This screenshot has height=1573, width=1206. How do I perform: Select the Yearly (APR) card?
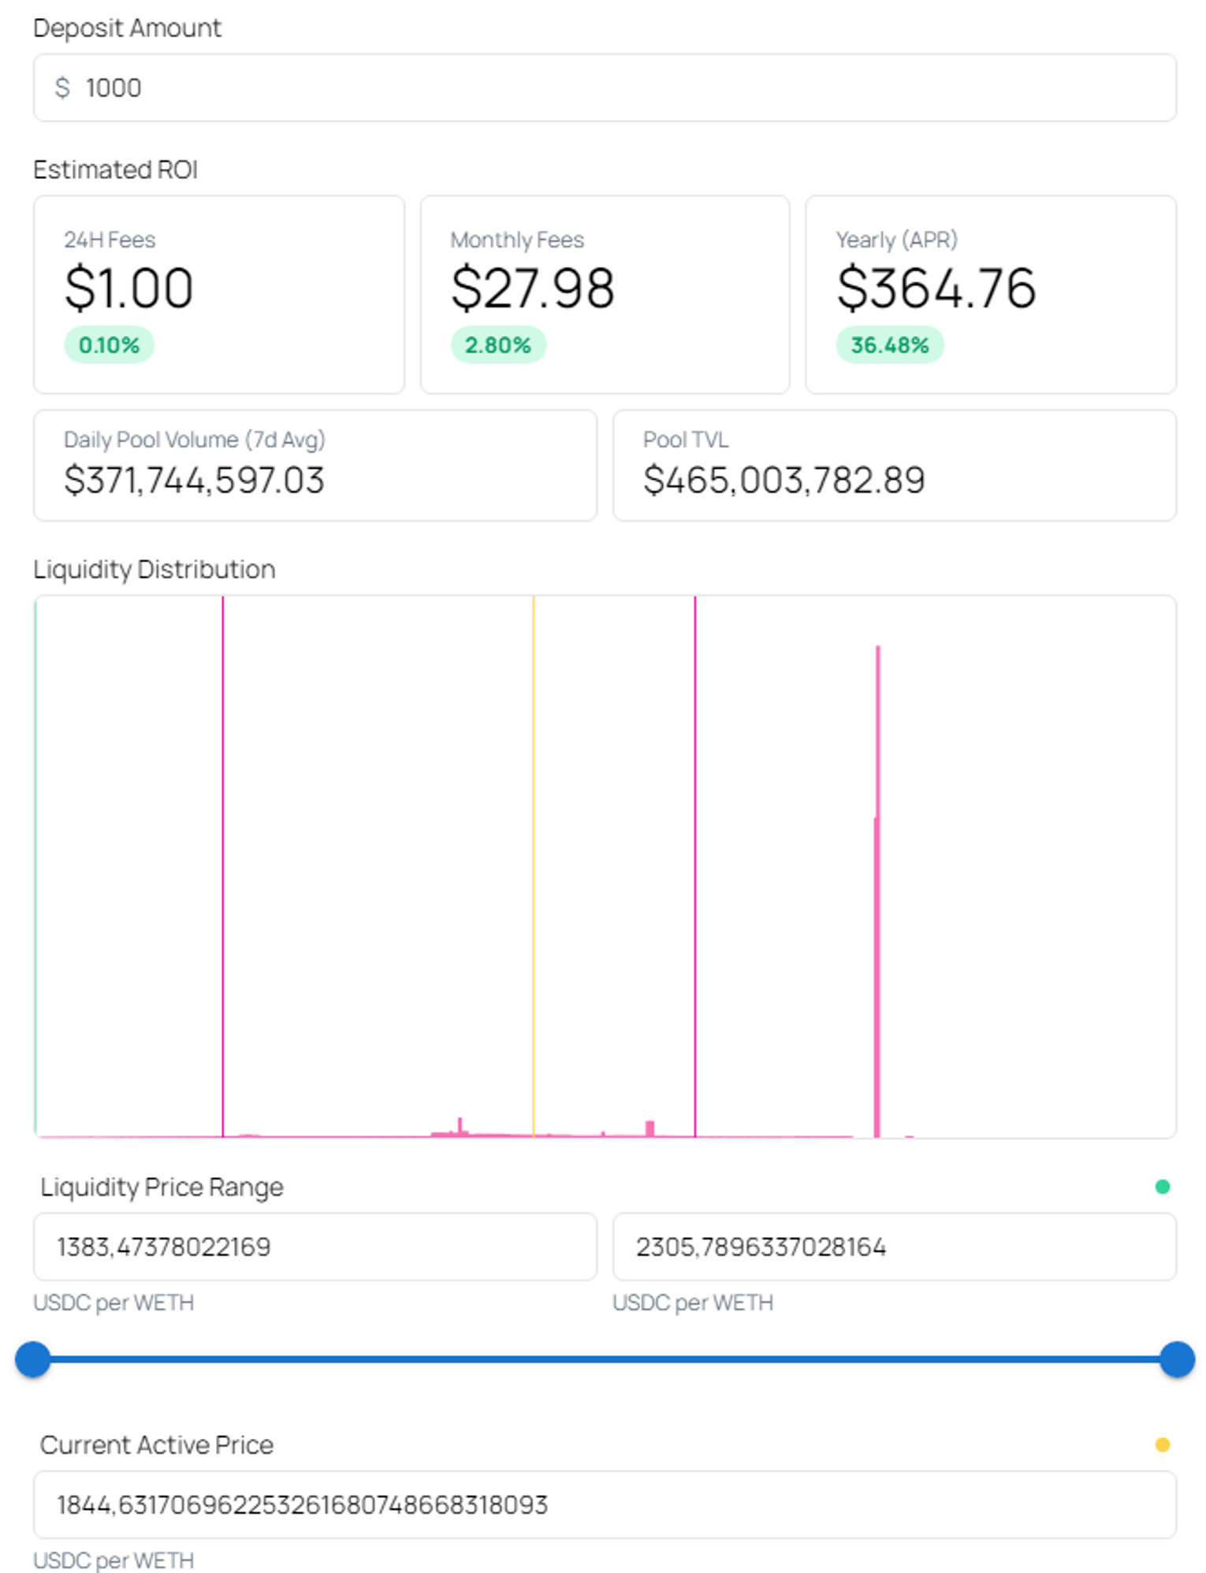[990, 294]
